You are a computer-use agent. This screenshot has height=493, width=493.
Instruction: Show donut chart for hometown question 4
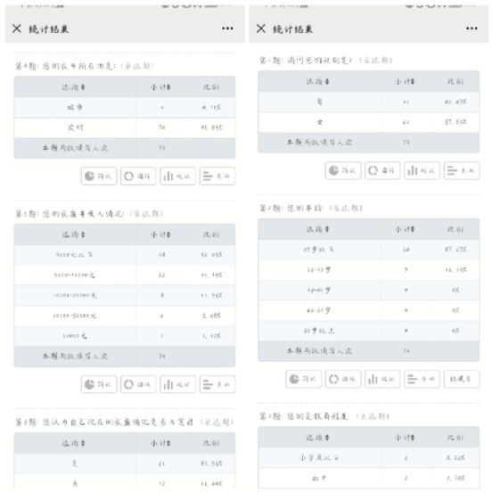[138, 177]
